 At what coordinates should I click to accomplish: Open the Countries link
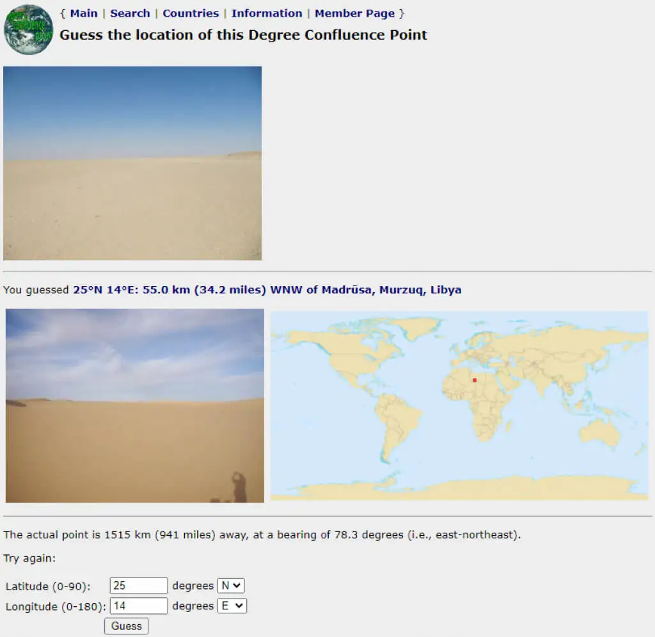pos(191,13)
